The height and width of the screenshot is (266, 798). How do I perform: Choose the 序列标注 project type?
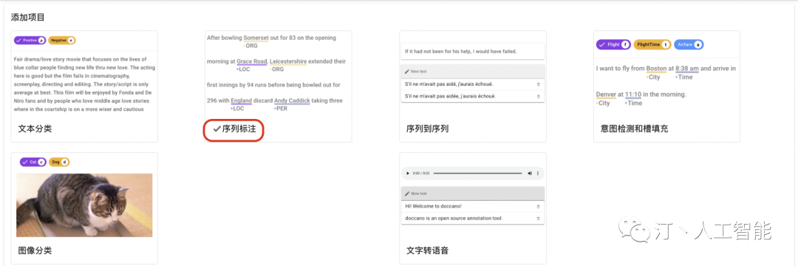point(279,86)
